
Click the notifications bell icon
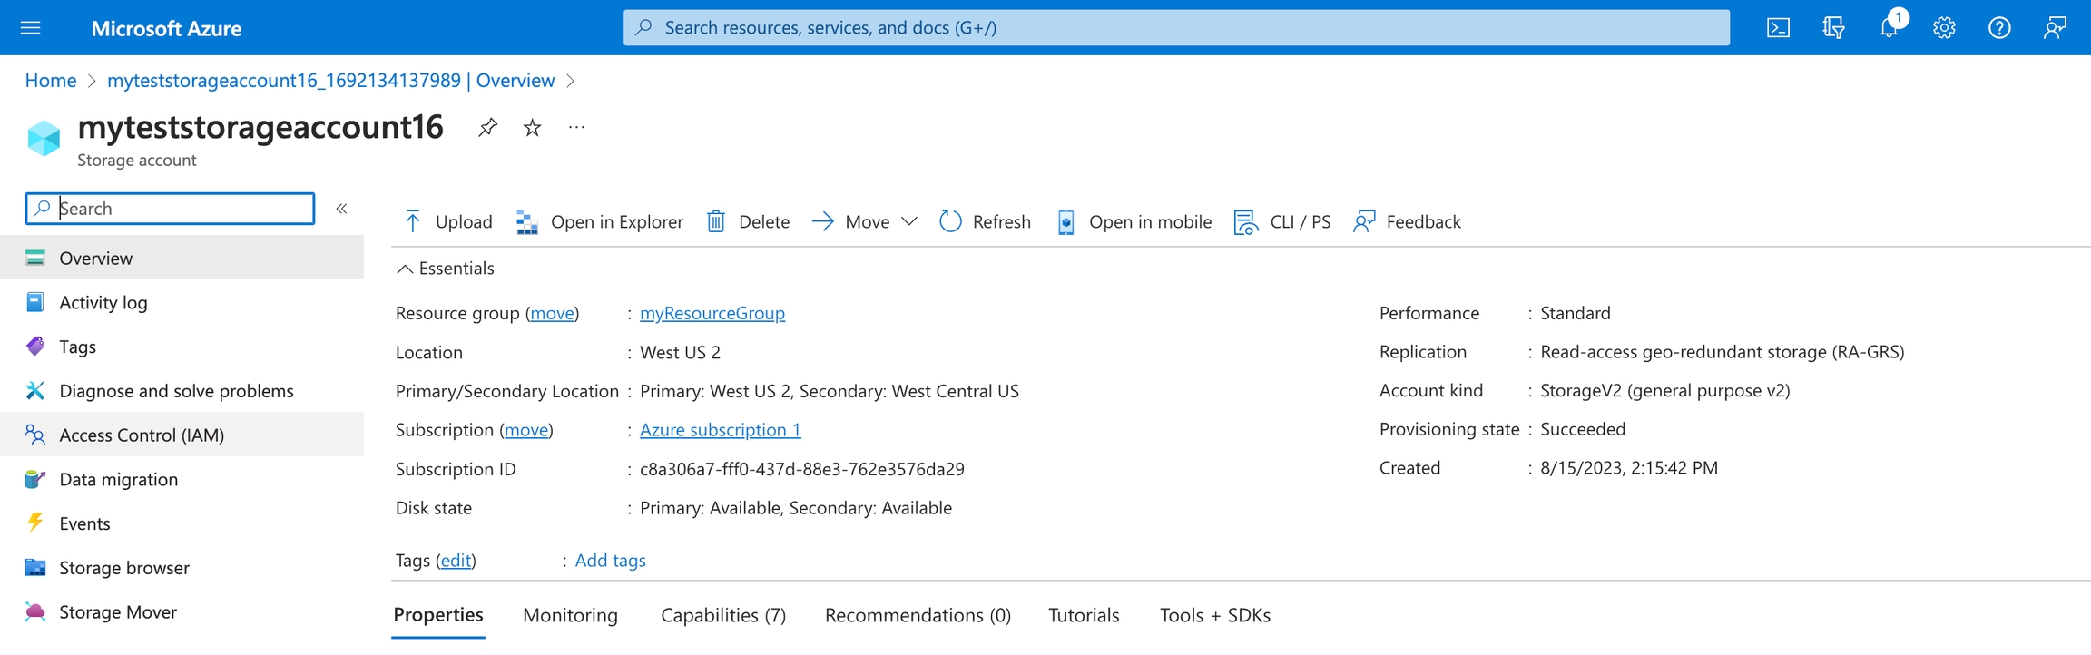1889,28
